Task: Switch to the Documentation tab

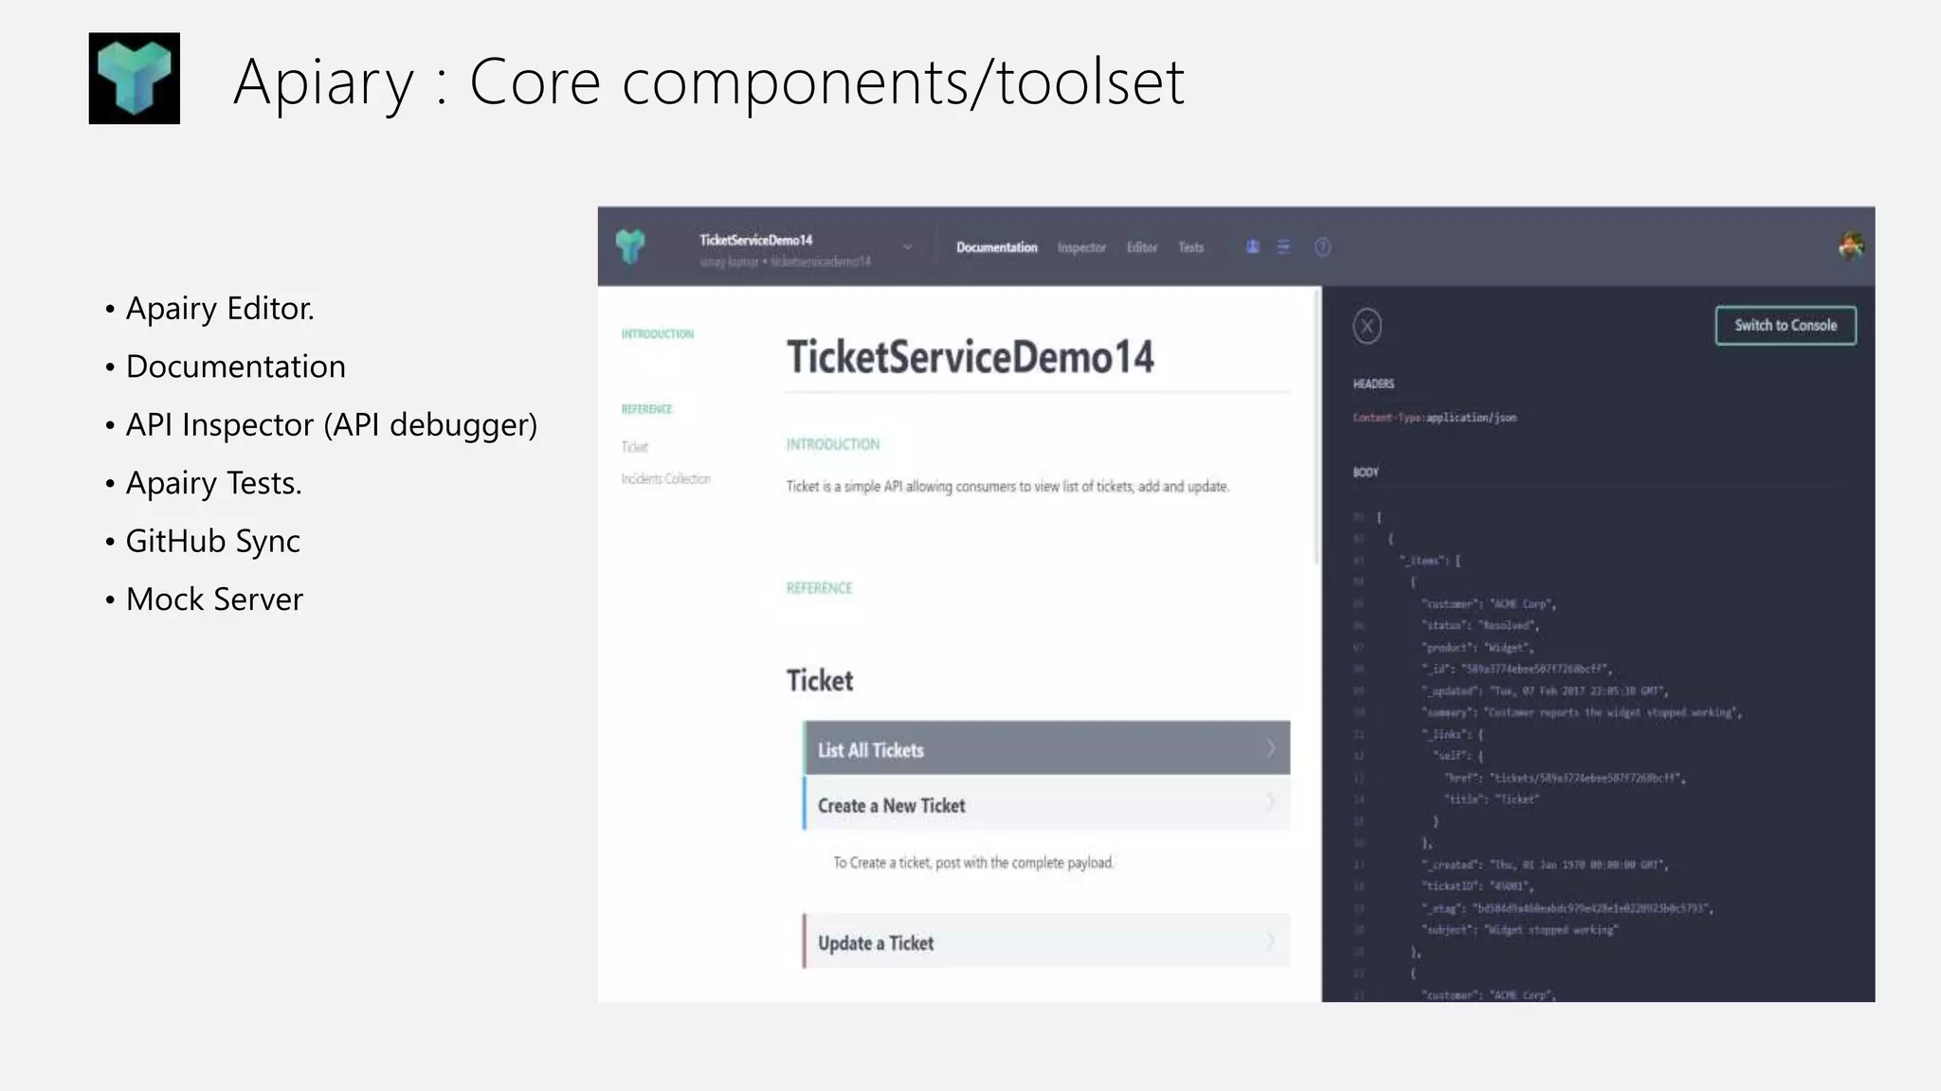Action: click(x=996, y=247)
